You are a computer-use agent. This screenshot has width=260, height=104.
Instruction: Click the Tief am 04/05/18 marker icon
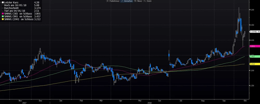coord(3,11)
